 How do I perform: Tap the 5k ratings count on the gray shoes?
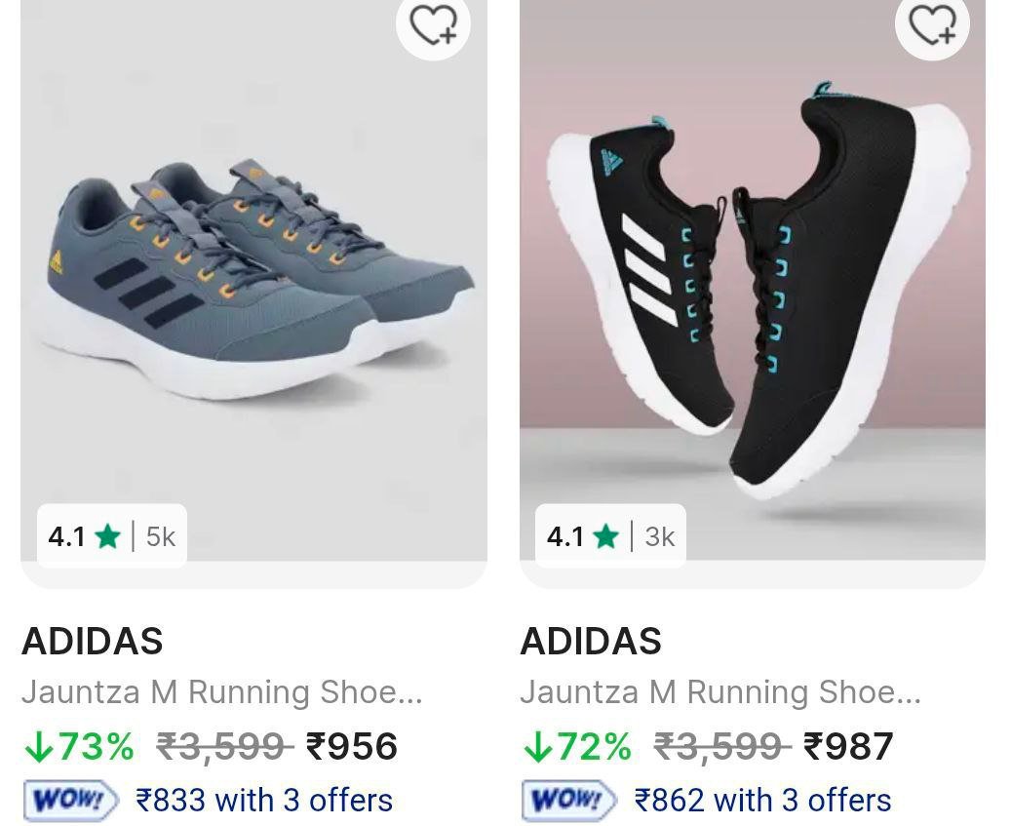point(161,535)
